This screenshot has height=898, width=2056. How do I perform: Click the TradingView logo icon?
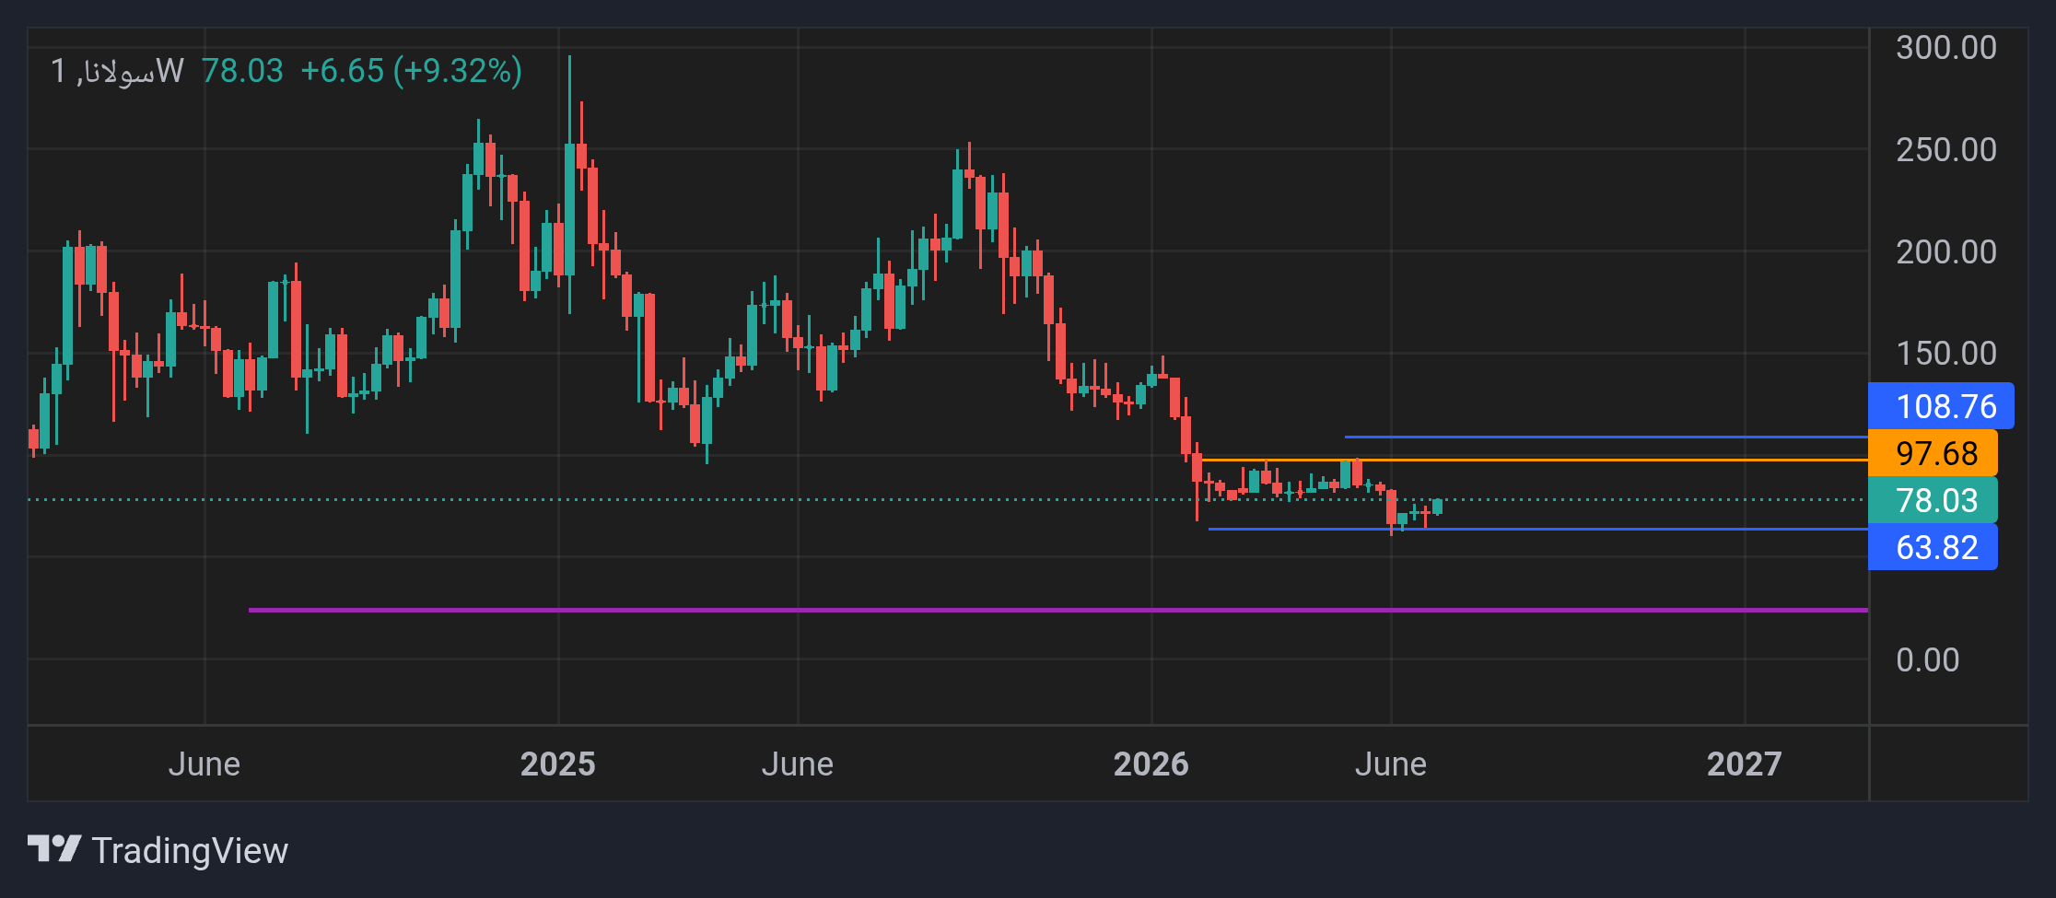pyautogui.click(x=54, y=849)
